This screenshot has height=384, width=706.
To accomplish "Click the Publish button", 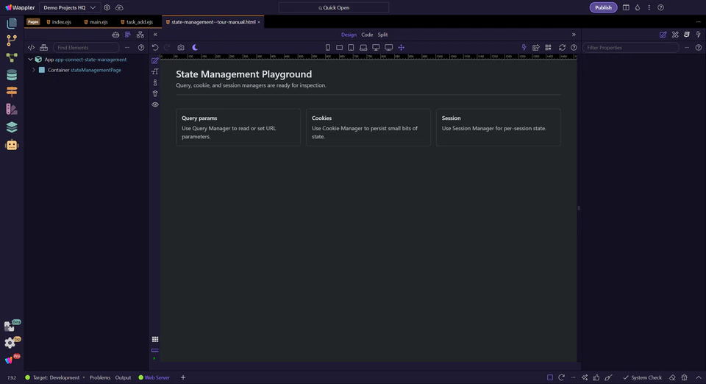I will point(603,7).
